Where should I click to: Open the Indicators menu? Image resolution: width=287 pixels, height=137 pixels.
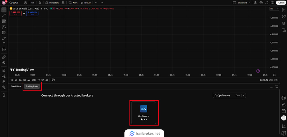coord(52,3)
